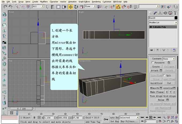Toggle the Spinner Snap button
Screen dimensions: 182x124
[x=130, y=7]
